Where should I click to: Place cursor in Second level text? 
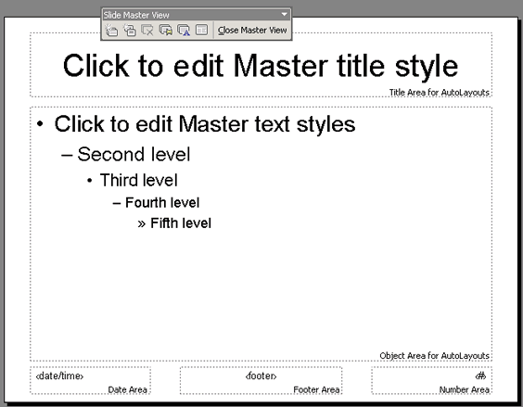[134, 155]
